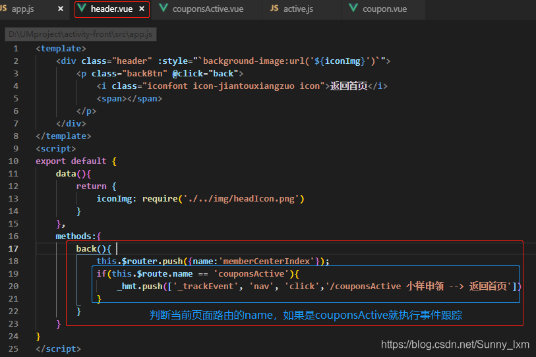Image resolution: width=536 pixels, height=357 pixels.
Task: Click the @click="back" attribute
Action: point(206,74)
